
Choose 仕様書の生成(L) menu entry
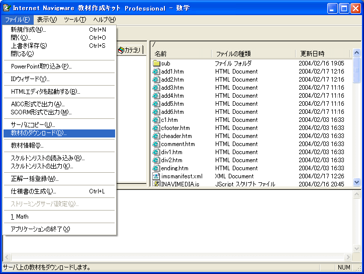tap(59, 191)
